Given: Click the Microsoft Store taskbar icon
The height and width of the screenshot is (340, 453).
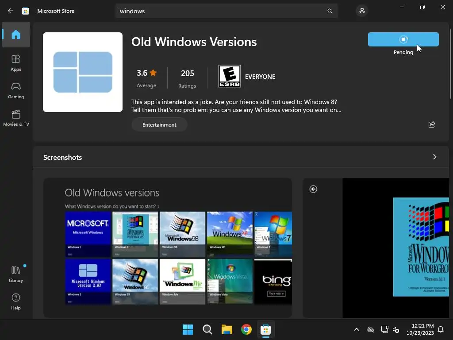Looking at the screenshot, I should tap(265, 329).
